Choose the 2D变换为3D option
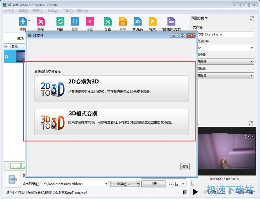 (111, 88)
